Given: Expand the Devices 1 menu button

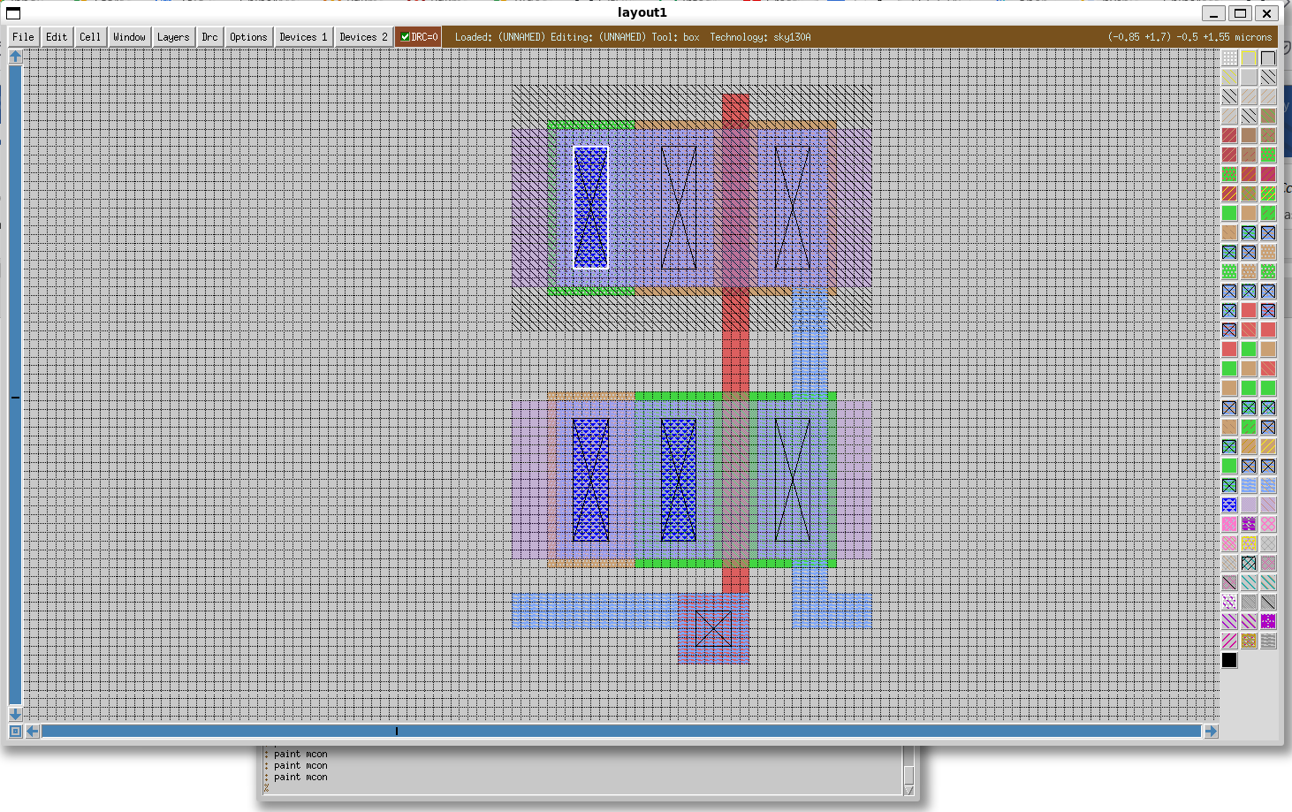Looking at the screenshot, I should tap(303, 37).
